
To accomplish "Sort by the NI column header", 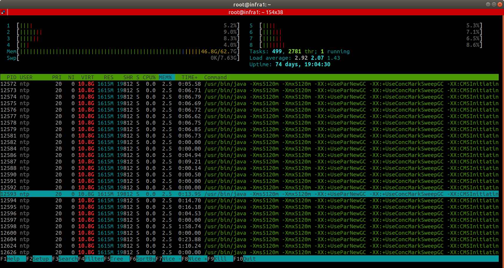I will [71, 77].
